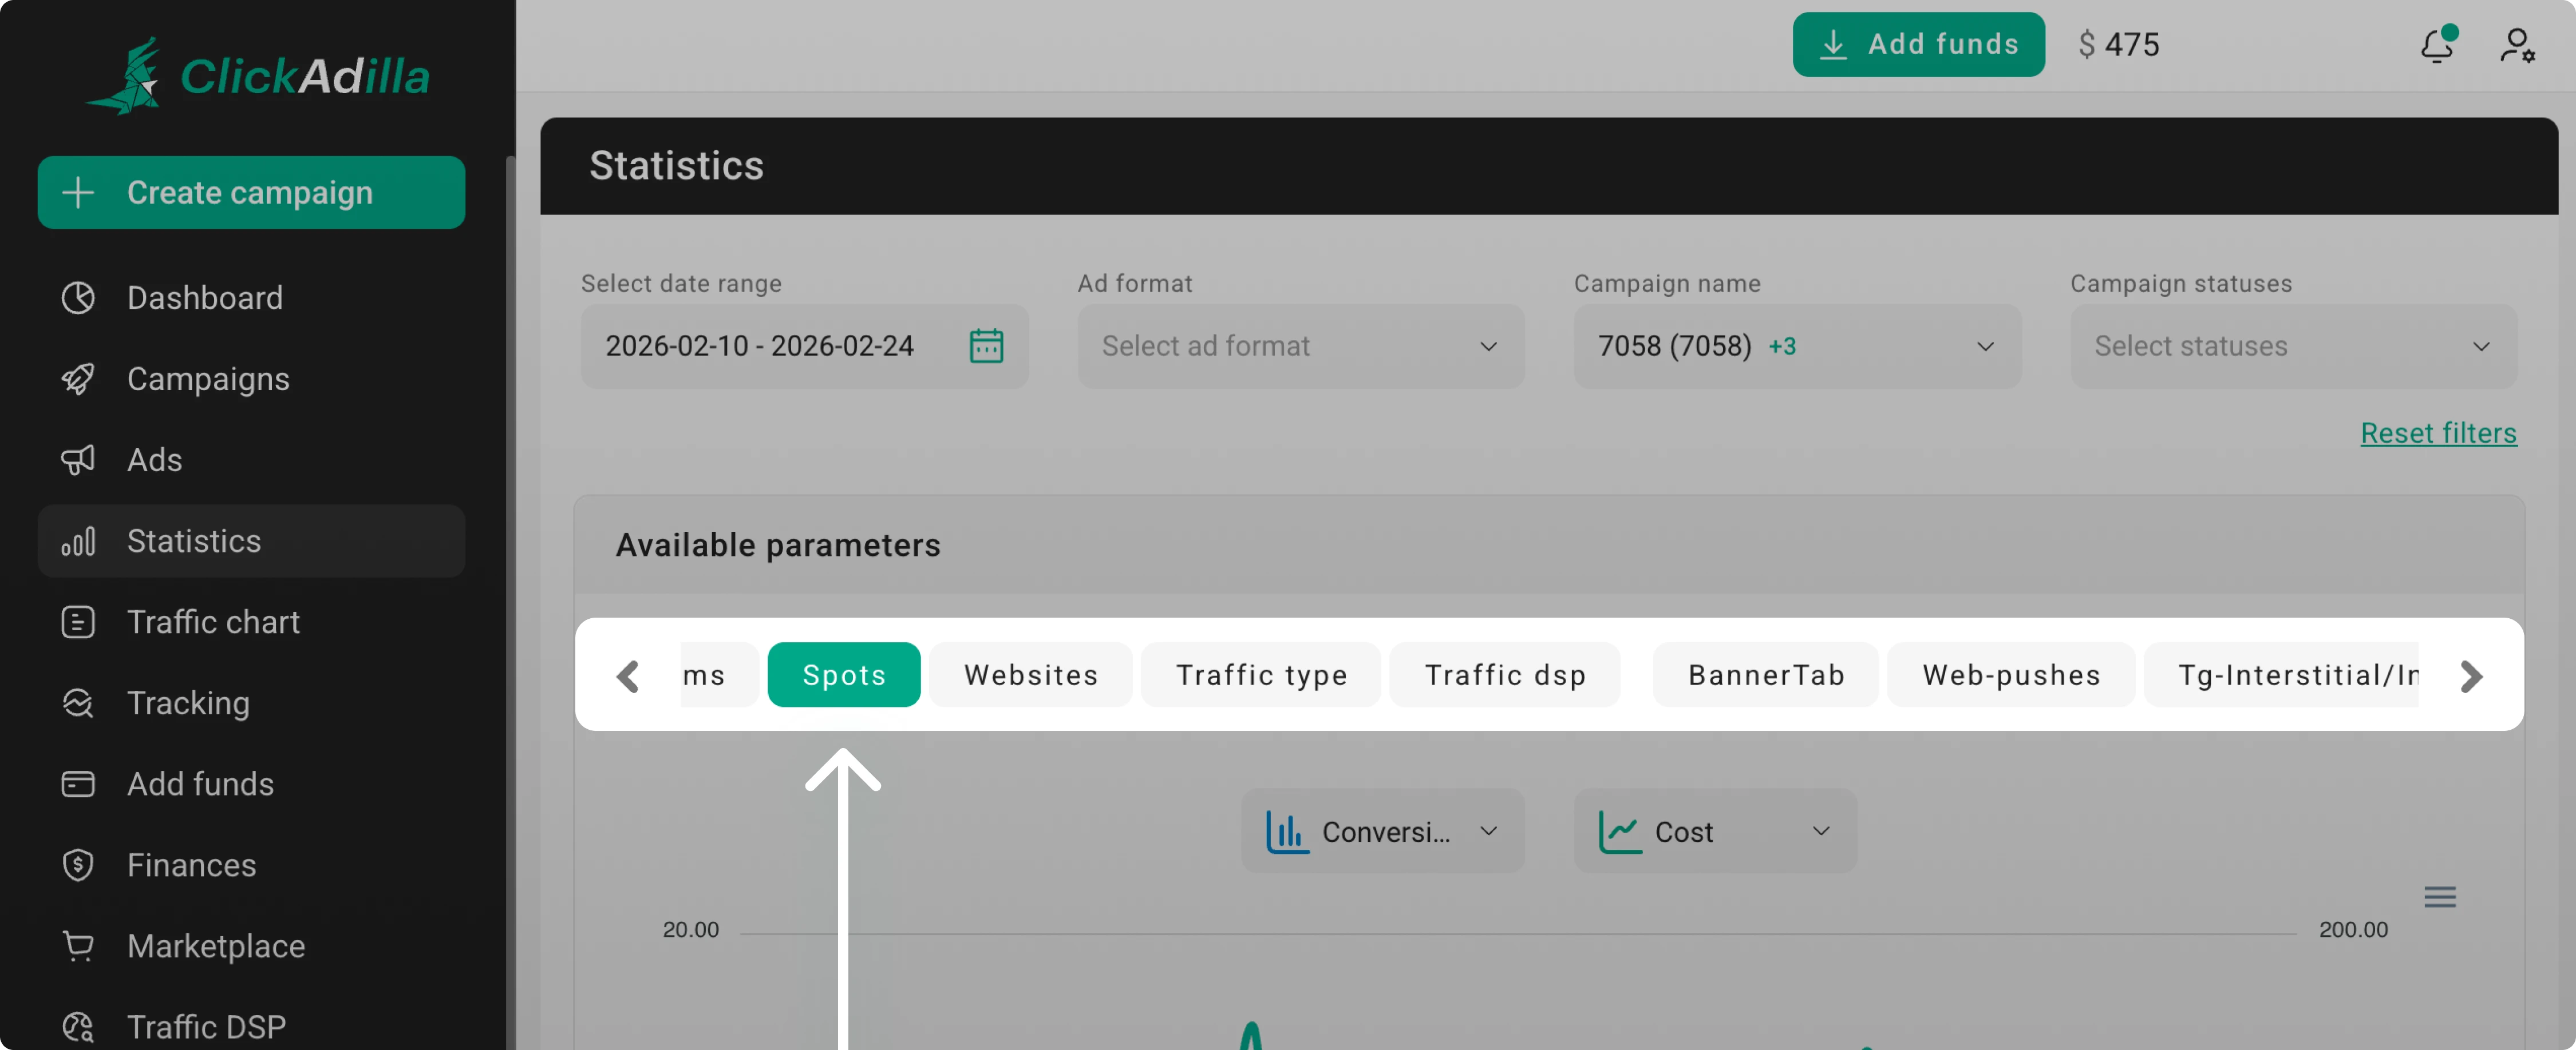The width and height of the screenshot is (2576, 1050).
Task: Click the Campaign name chevron arrow
Action: [x=1985, y=345]
